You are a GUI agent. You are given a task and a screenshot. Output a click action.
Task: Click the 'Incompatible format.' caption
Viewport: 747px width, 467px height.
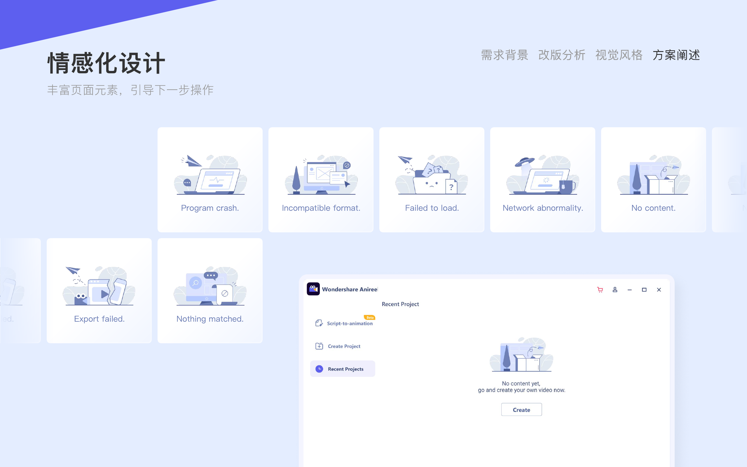tap(321, 208)
